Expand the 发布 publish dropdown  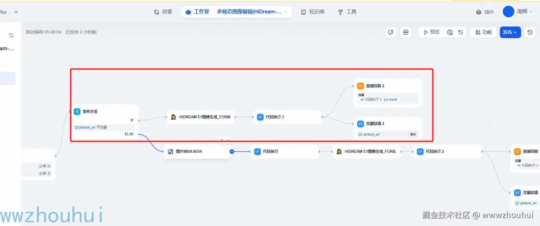coord(510,32)
